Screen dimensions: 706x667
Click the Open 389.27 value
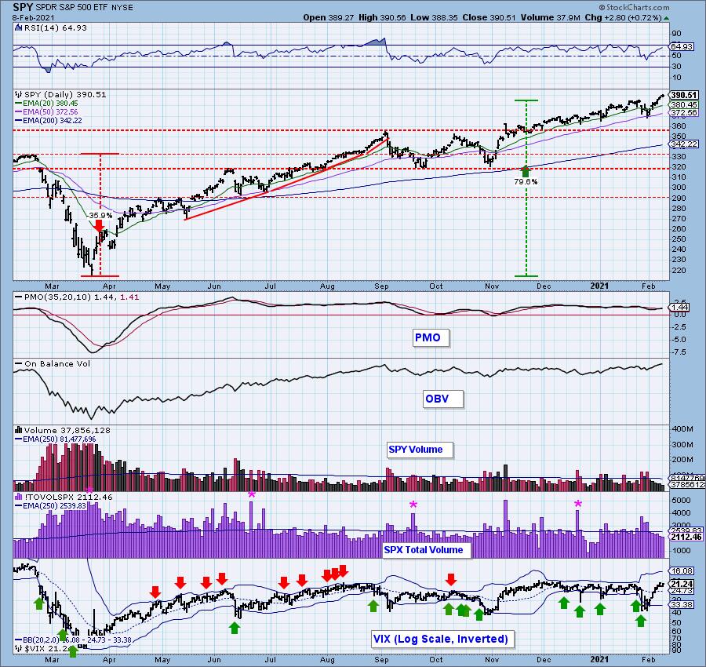329,17
